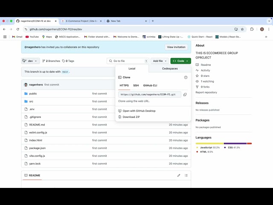Open the browser extensions puzzle icon

coord(252,29)
